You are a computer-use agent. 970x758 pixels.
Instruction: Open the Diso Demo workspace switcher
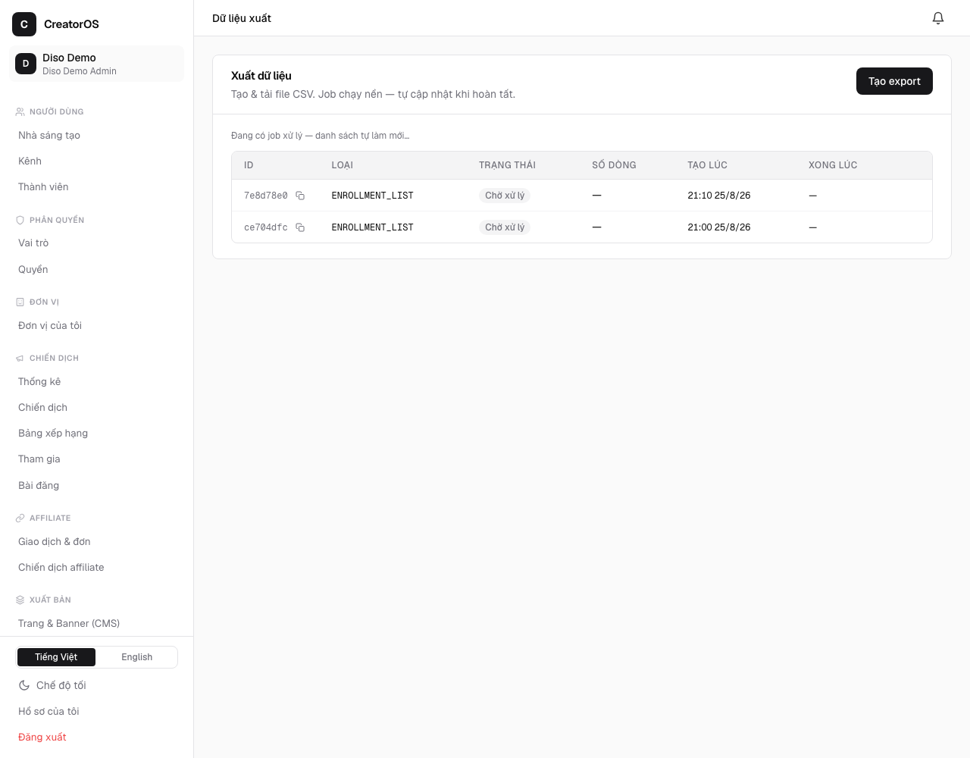click(x=97, y=64)
